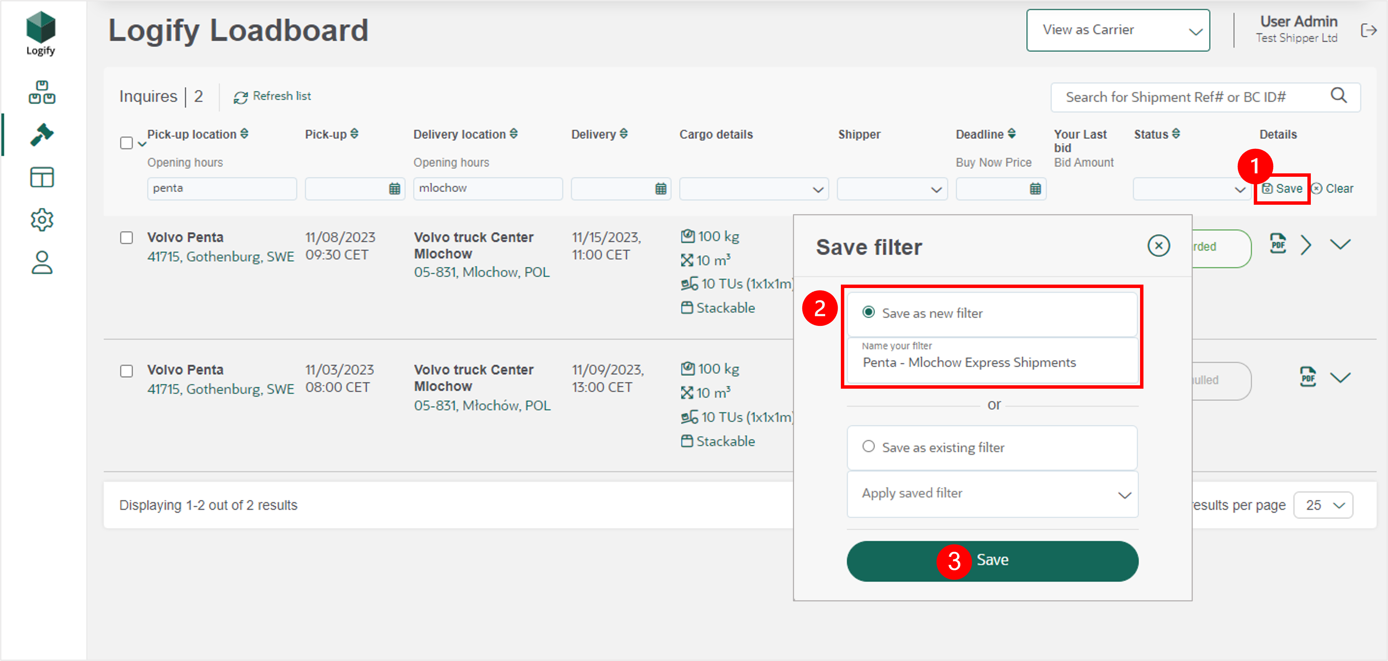Click the logout icon next to User Admin

[1369, 30]
